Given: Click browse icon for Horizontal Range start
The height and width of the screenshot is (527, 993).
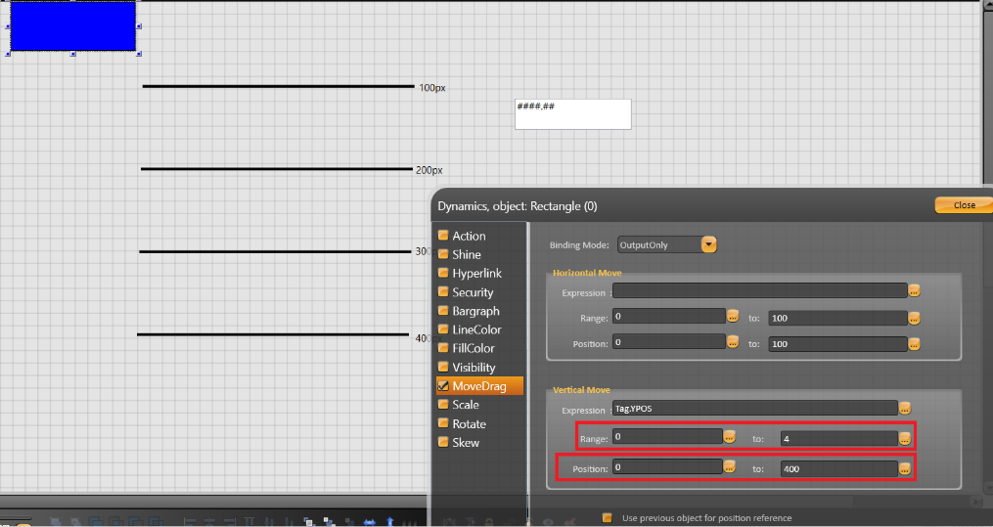Looking at the screenshot, I should point(732,316).
